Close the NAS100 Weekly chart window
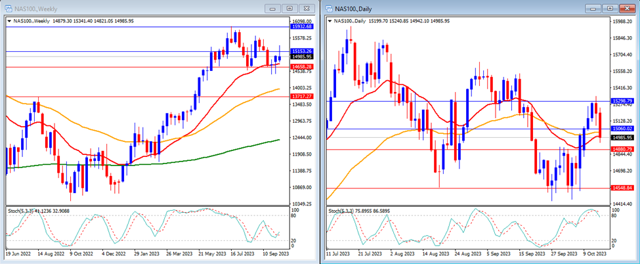Screen dimensions: 640x264 [306, 9]
